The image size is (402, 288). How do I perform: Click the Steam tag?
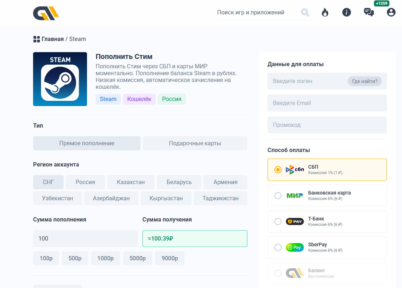coord(108,99)
